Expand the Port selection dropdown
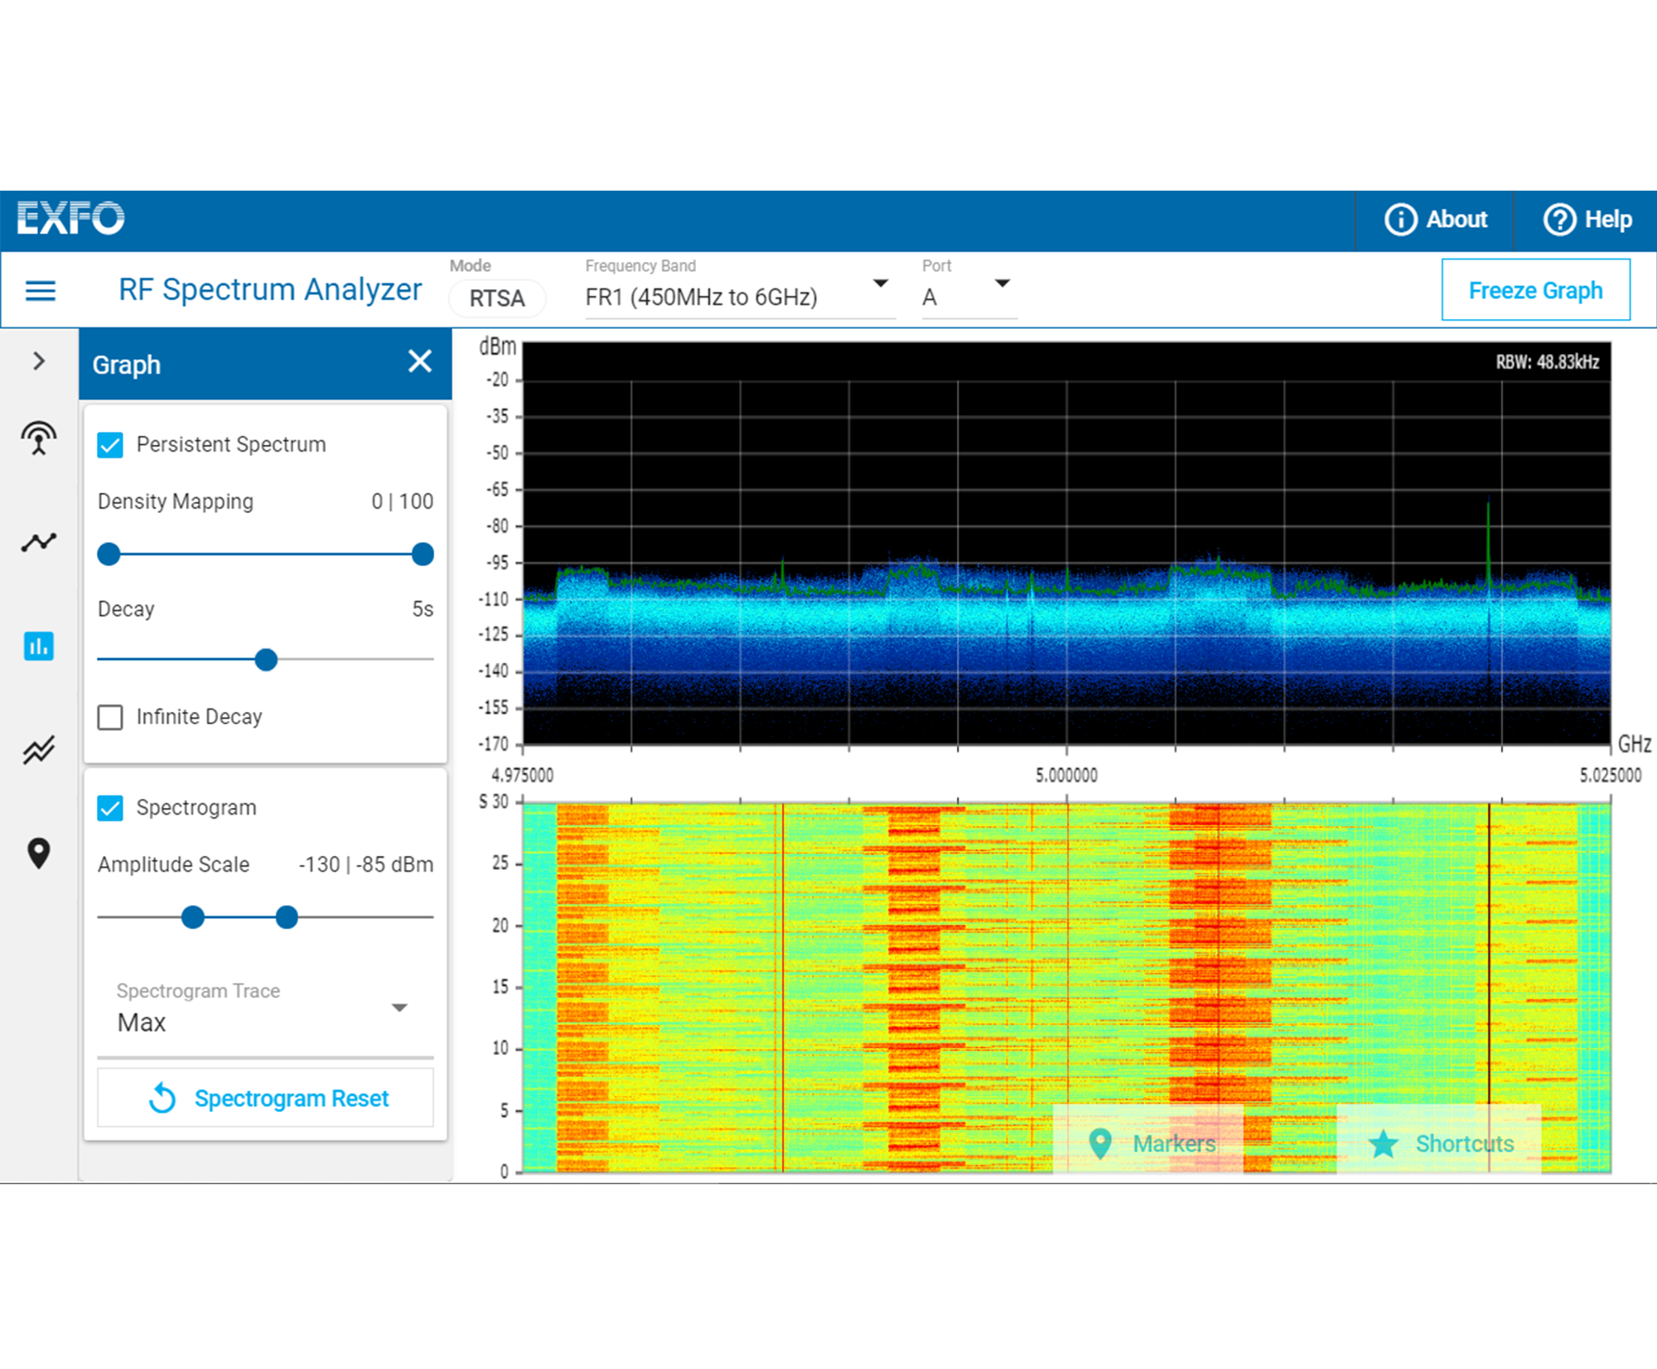Viewport: 1657px width, 1369px height. pyautogui.click(x=1002, y=283)
